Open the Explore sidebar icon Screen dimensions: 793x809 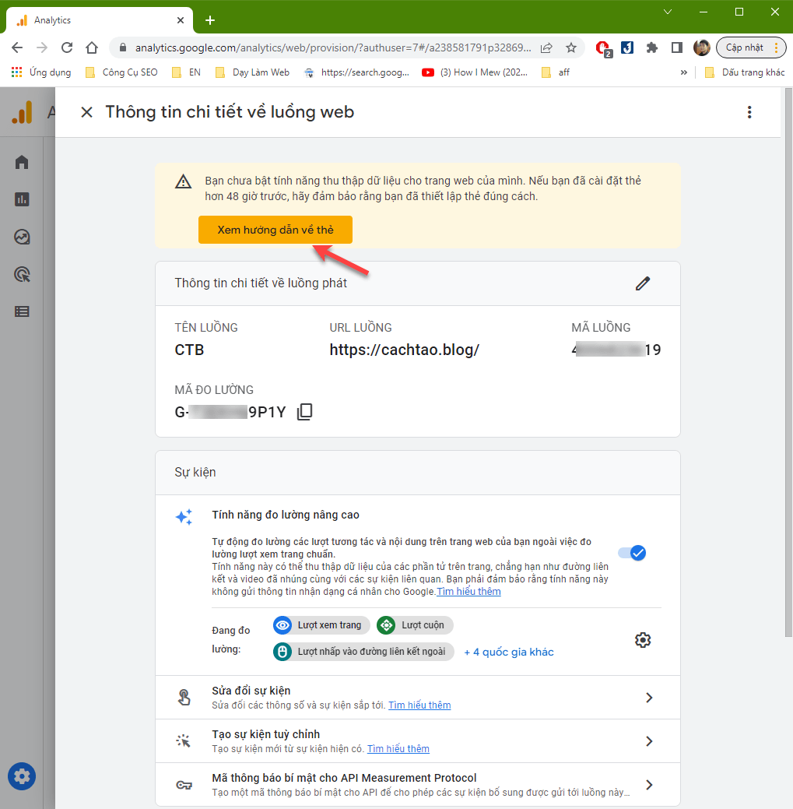(22, 237)
